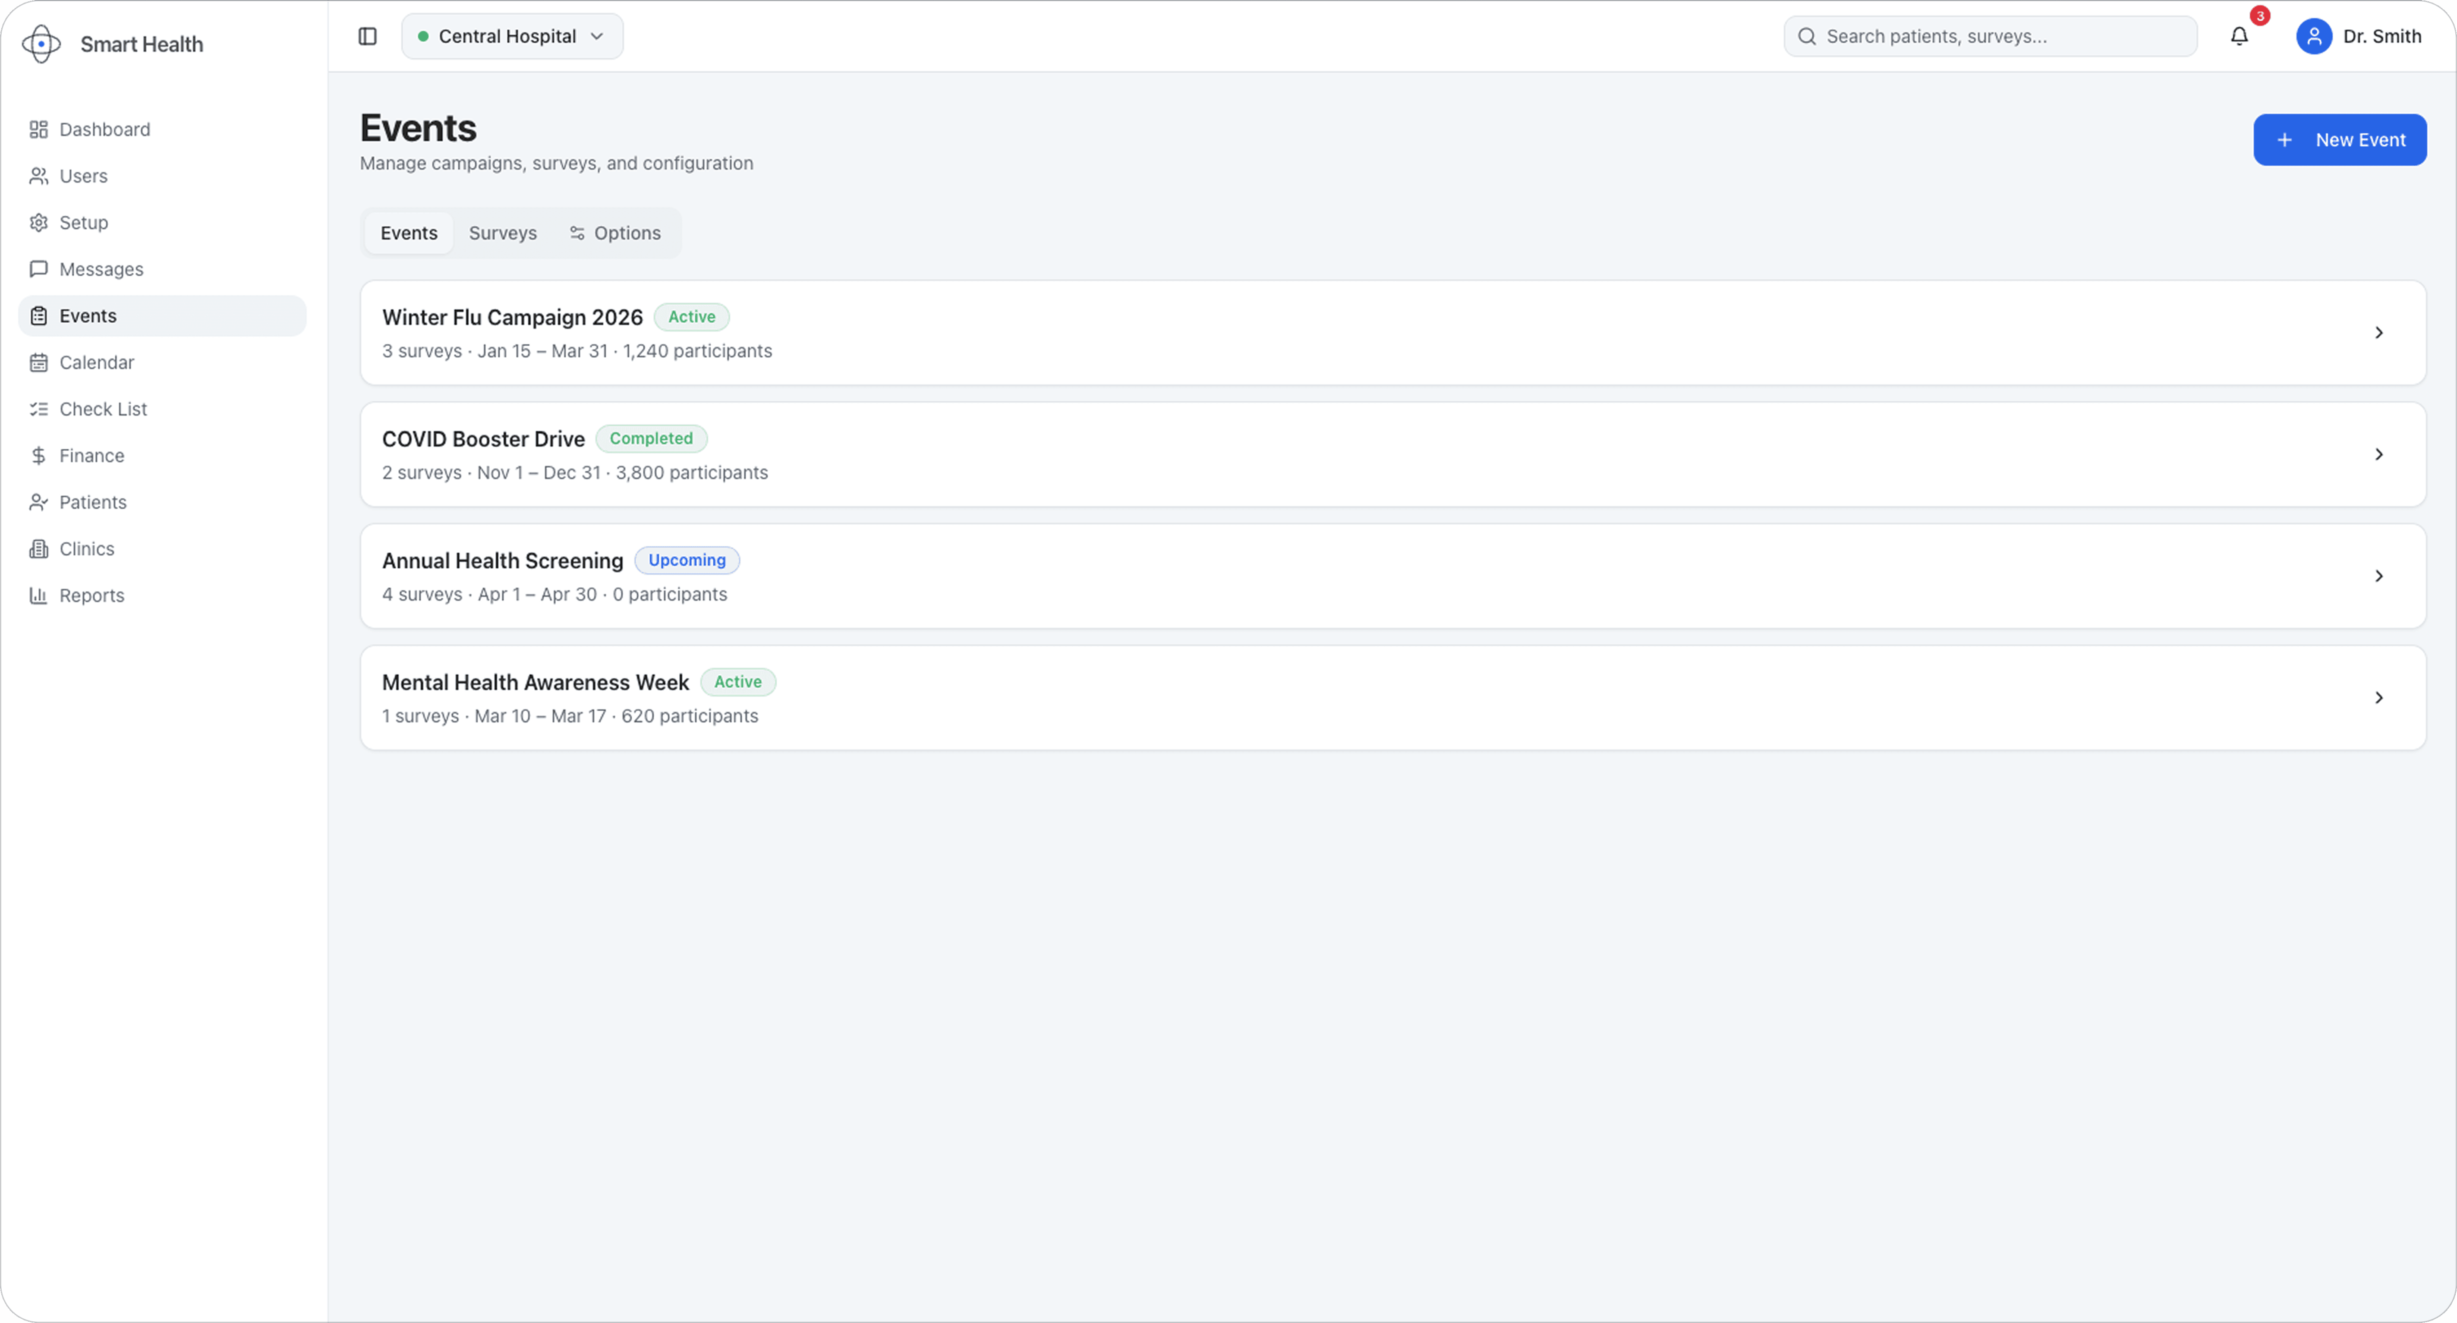This screenshot has width=2457, height=1323.
Task: Expand Winter Flu Campaign 2026 chevron
Action: [x=2378, y=333]
